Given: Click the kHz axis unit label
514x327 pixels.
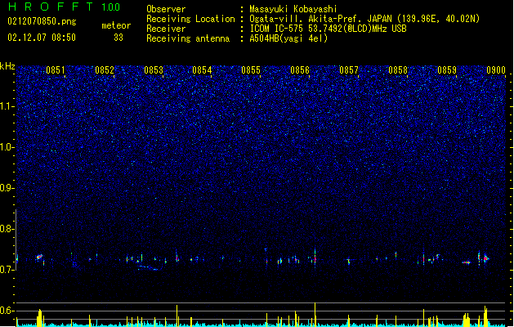Looking at the screenshot, I should 7,66.
